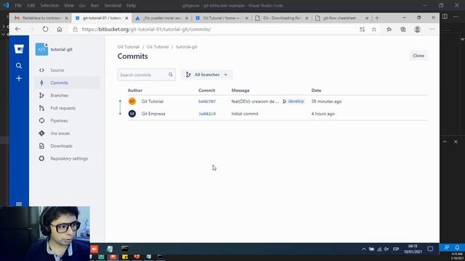Click the Clone button

point(418,56)
